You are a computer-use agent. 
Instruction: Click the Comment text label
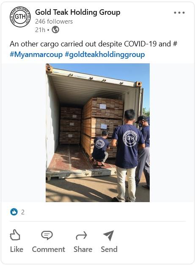49,249
